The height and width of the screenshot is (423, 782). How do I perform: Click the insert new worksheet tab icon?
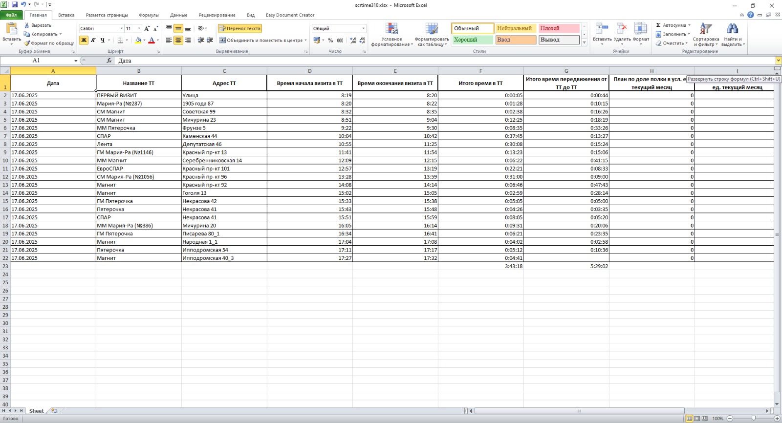[54, 411]
